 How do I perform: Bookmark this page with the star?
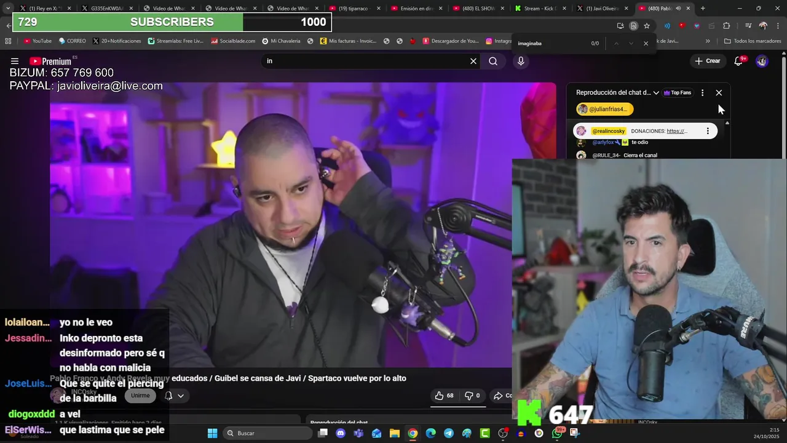click(647, 26)
